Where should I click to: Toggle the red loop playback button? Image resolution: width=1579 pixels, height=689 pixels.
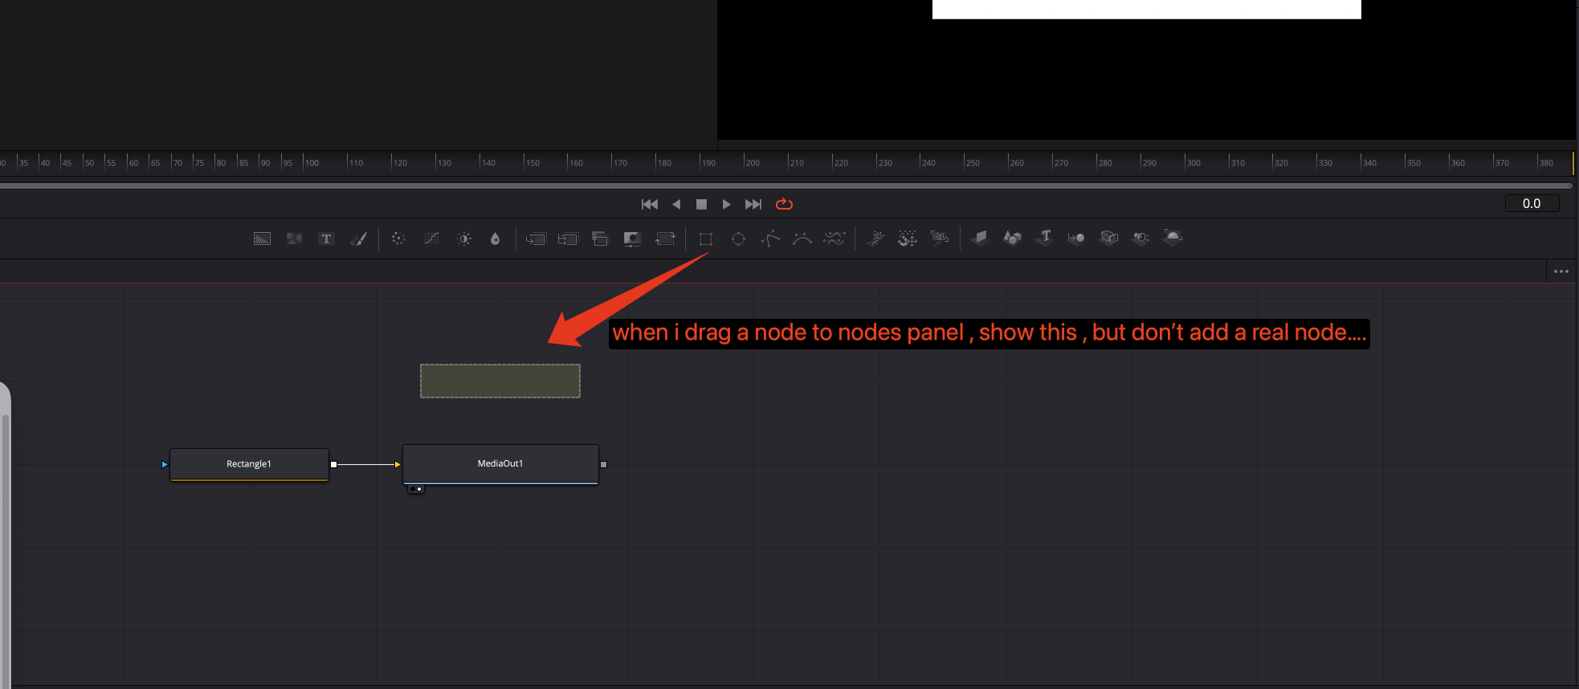(784, 204)
